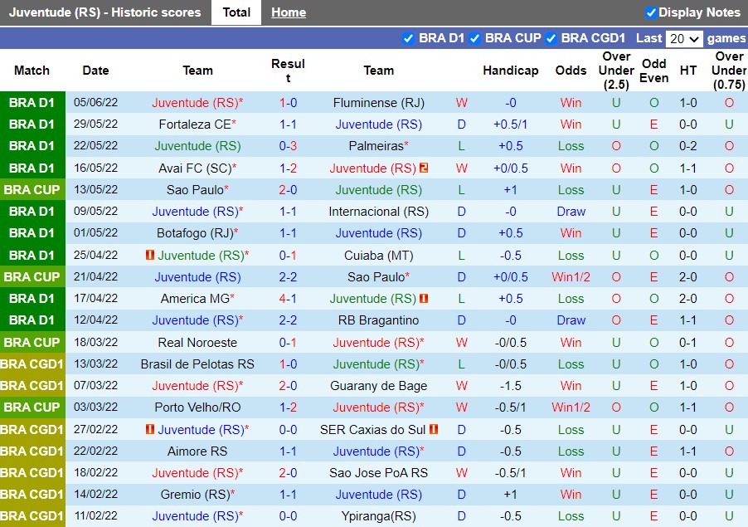Click red card icon before Juventude on 27/02/22

click(150, 429)
